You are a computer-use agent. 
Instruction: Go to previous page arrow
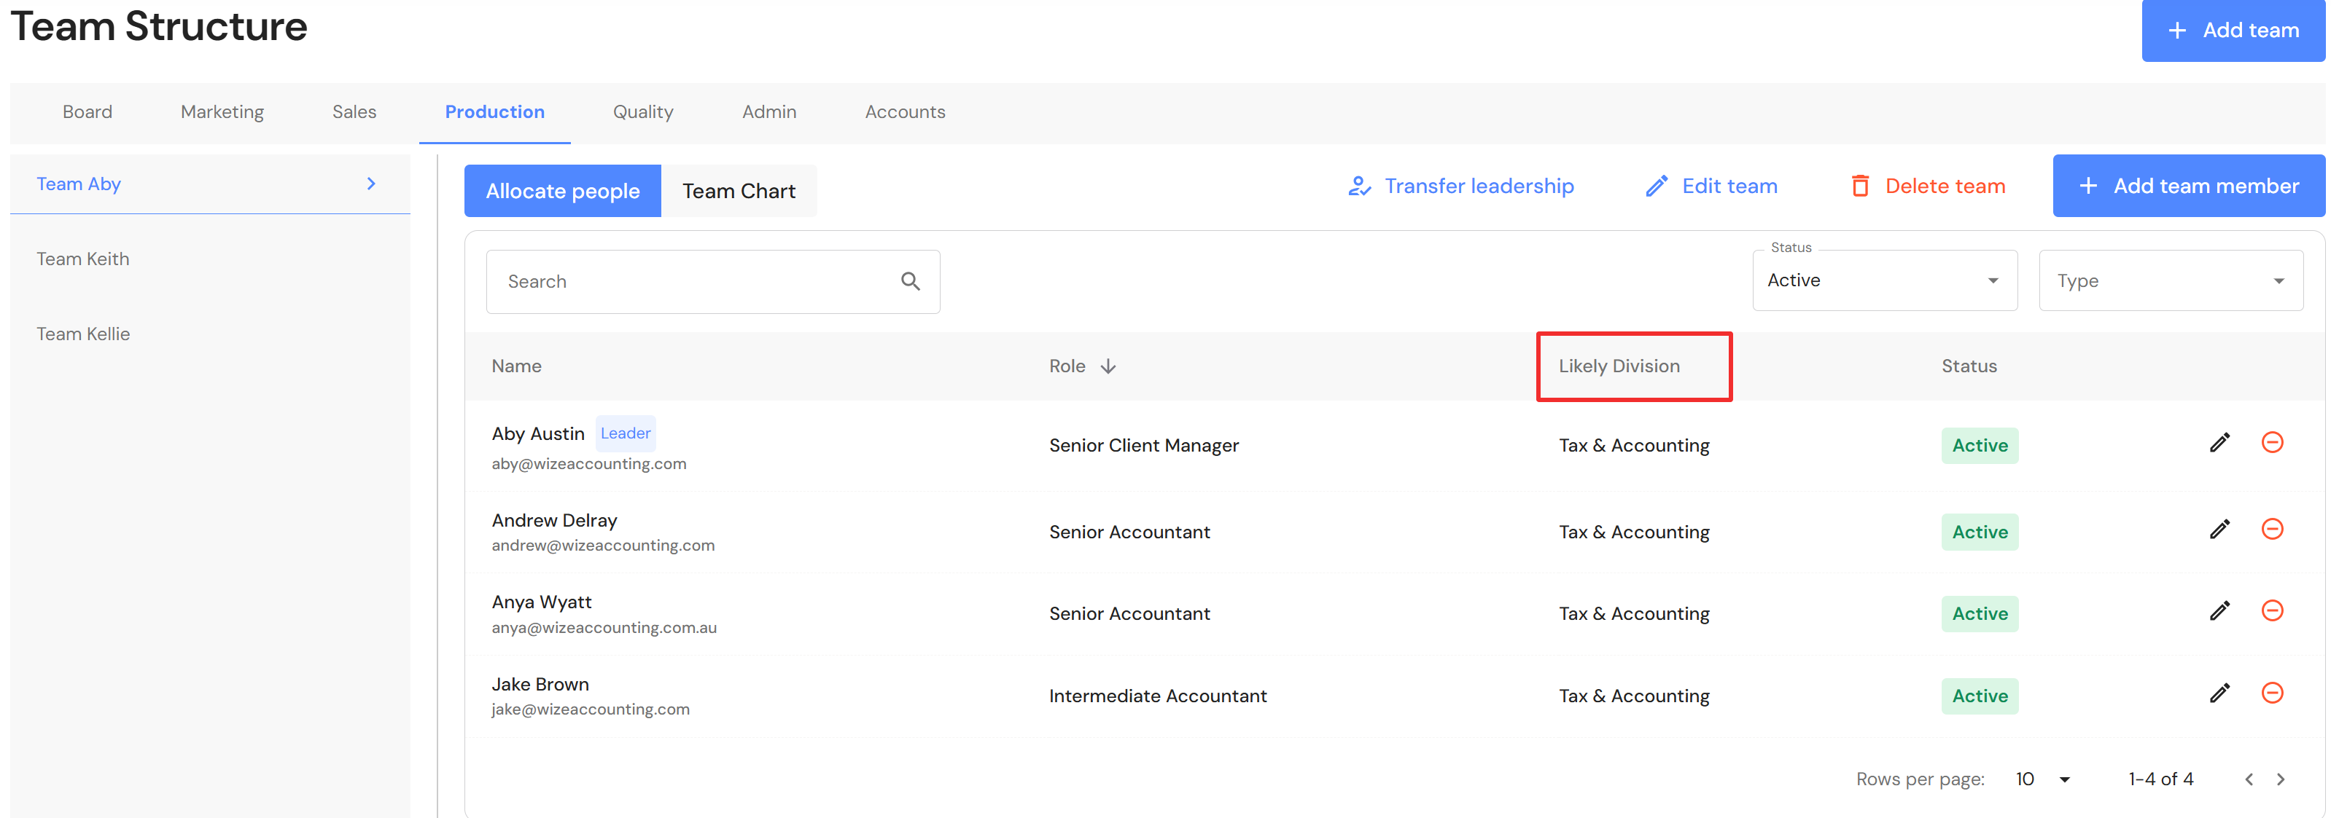[x=2249, y=779]
